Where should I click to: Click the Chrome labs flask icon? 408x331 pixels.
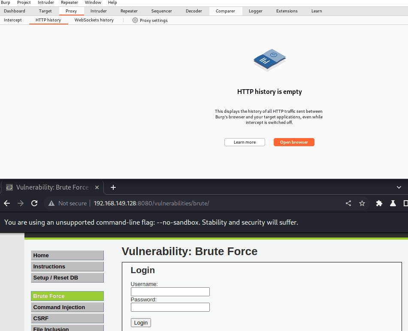(x=393, y=203)
